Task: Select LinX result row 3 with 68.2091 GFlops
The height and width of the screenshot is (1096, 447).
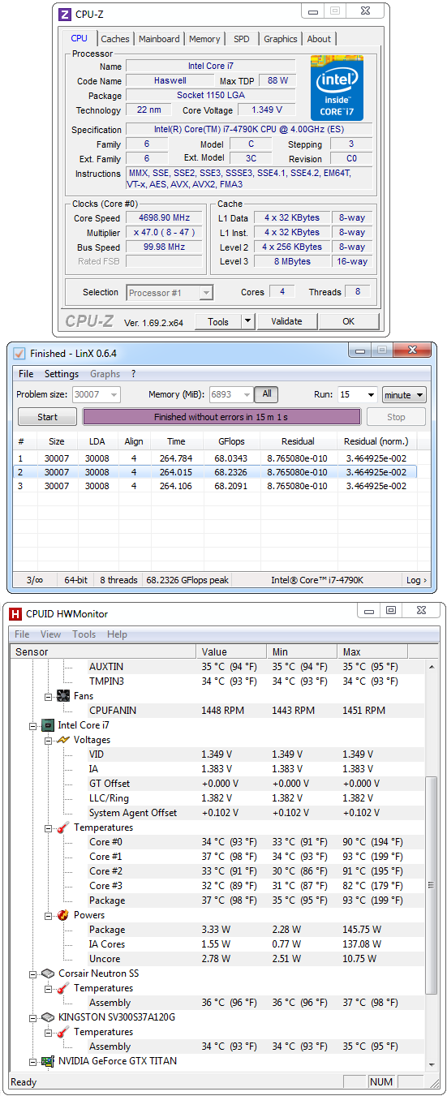Action: tap(221, 486)
